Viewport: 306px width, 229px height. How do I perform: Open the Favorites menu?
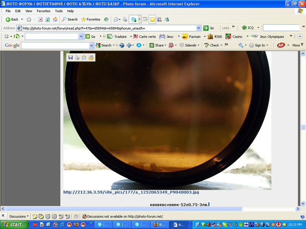click(43, 11)
